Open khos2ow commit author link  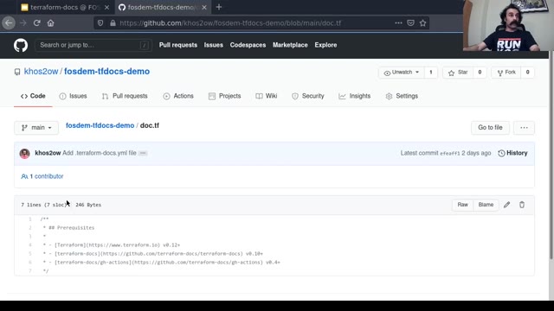coord(48,153)
